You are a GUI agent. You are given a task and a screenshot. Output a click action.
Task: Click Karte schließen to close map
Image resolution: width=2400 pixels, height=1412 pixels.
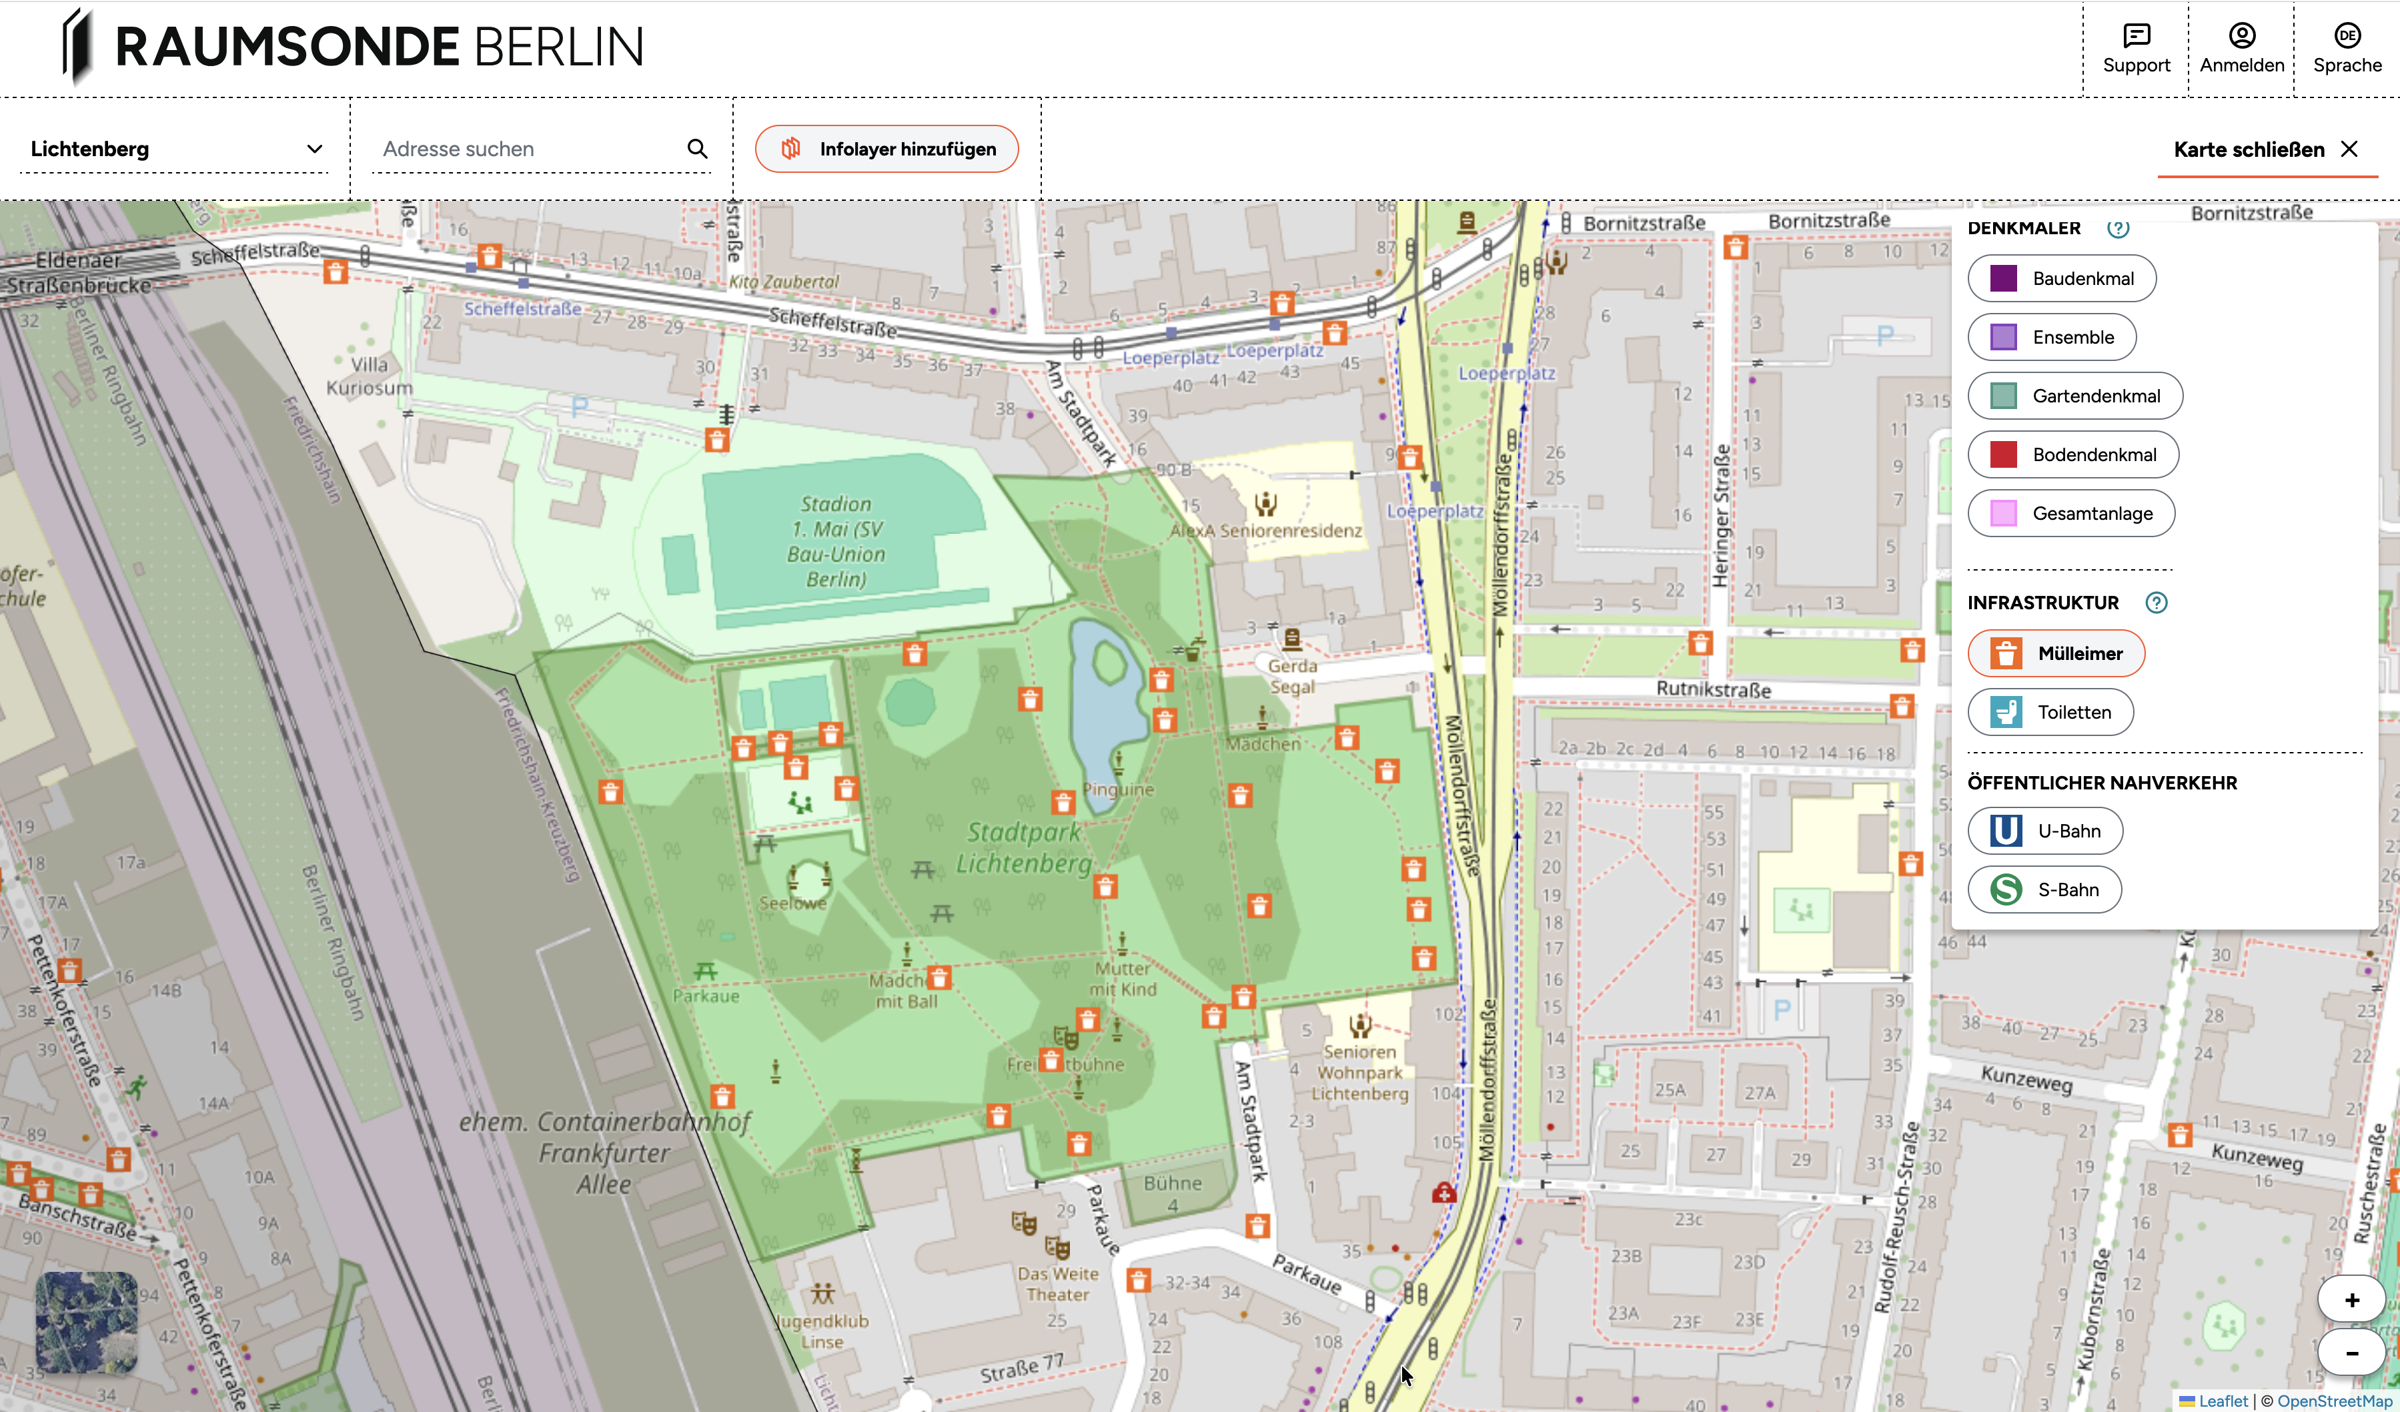2266,149
